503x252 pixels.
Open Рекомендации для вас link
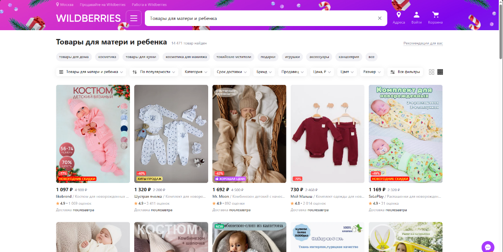(x=422, y=43)
